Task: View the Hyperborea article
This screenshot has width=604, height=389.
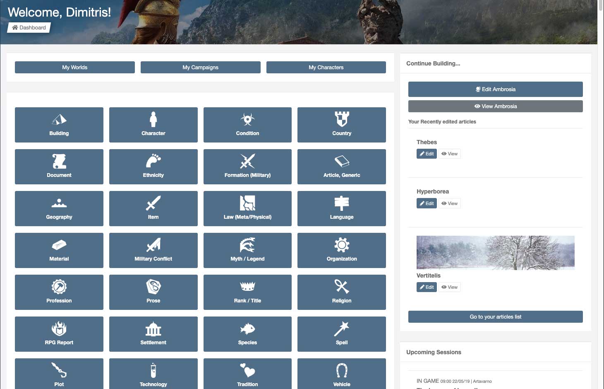Action: pyautogui.click(x=449, y=203)
